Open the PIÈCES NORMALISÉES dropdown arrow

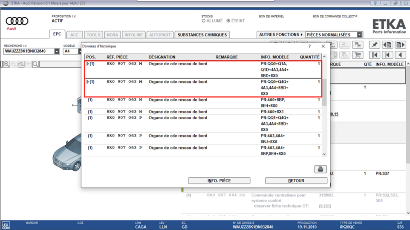pyautogui.click(x=360, y=34)
